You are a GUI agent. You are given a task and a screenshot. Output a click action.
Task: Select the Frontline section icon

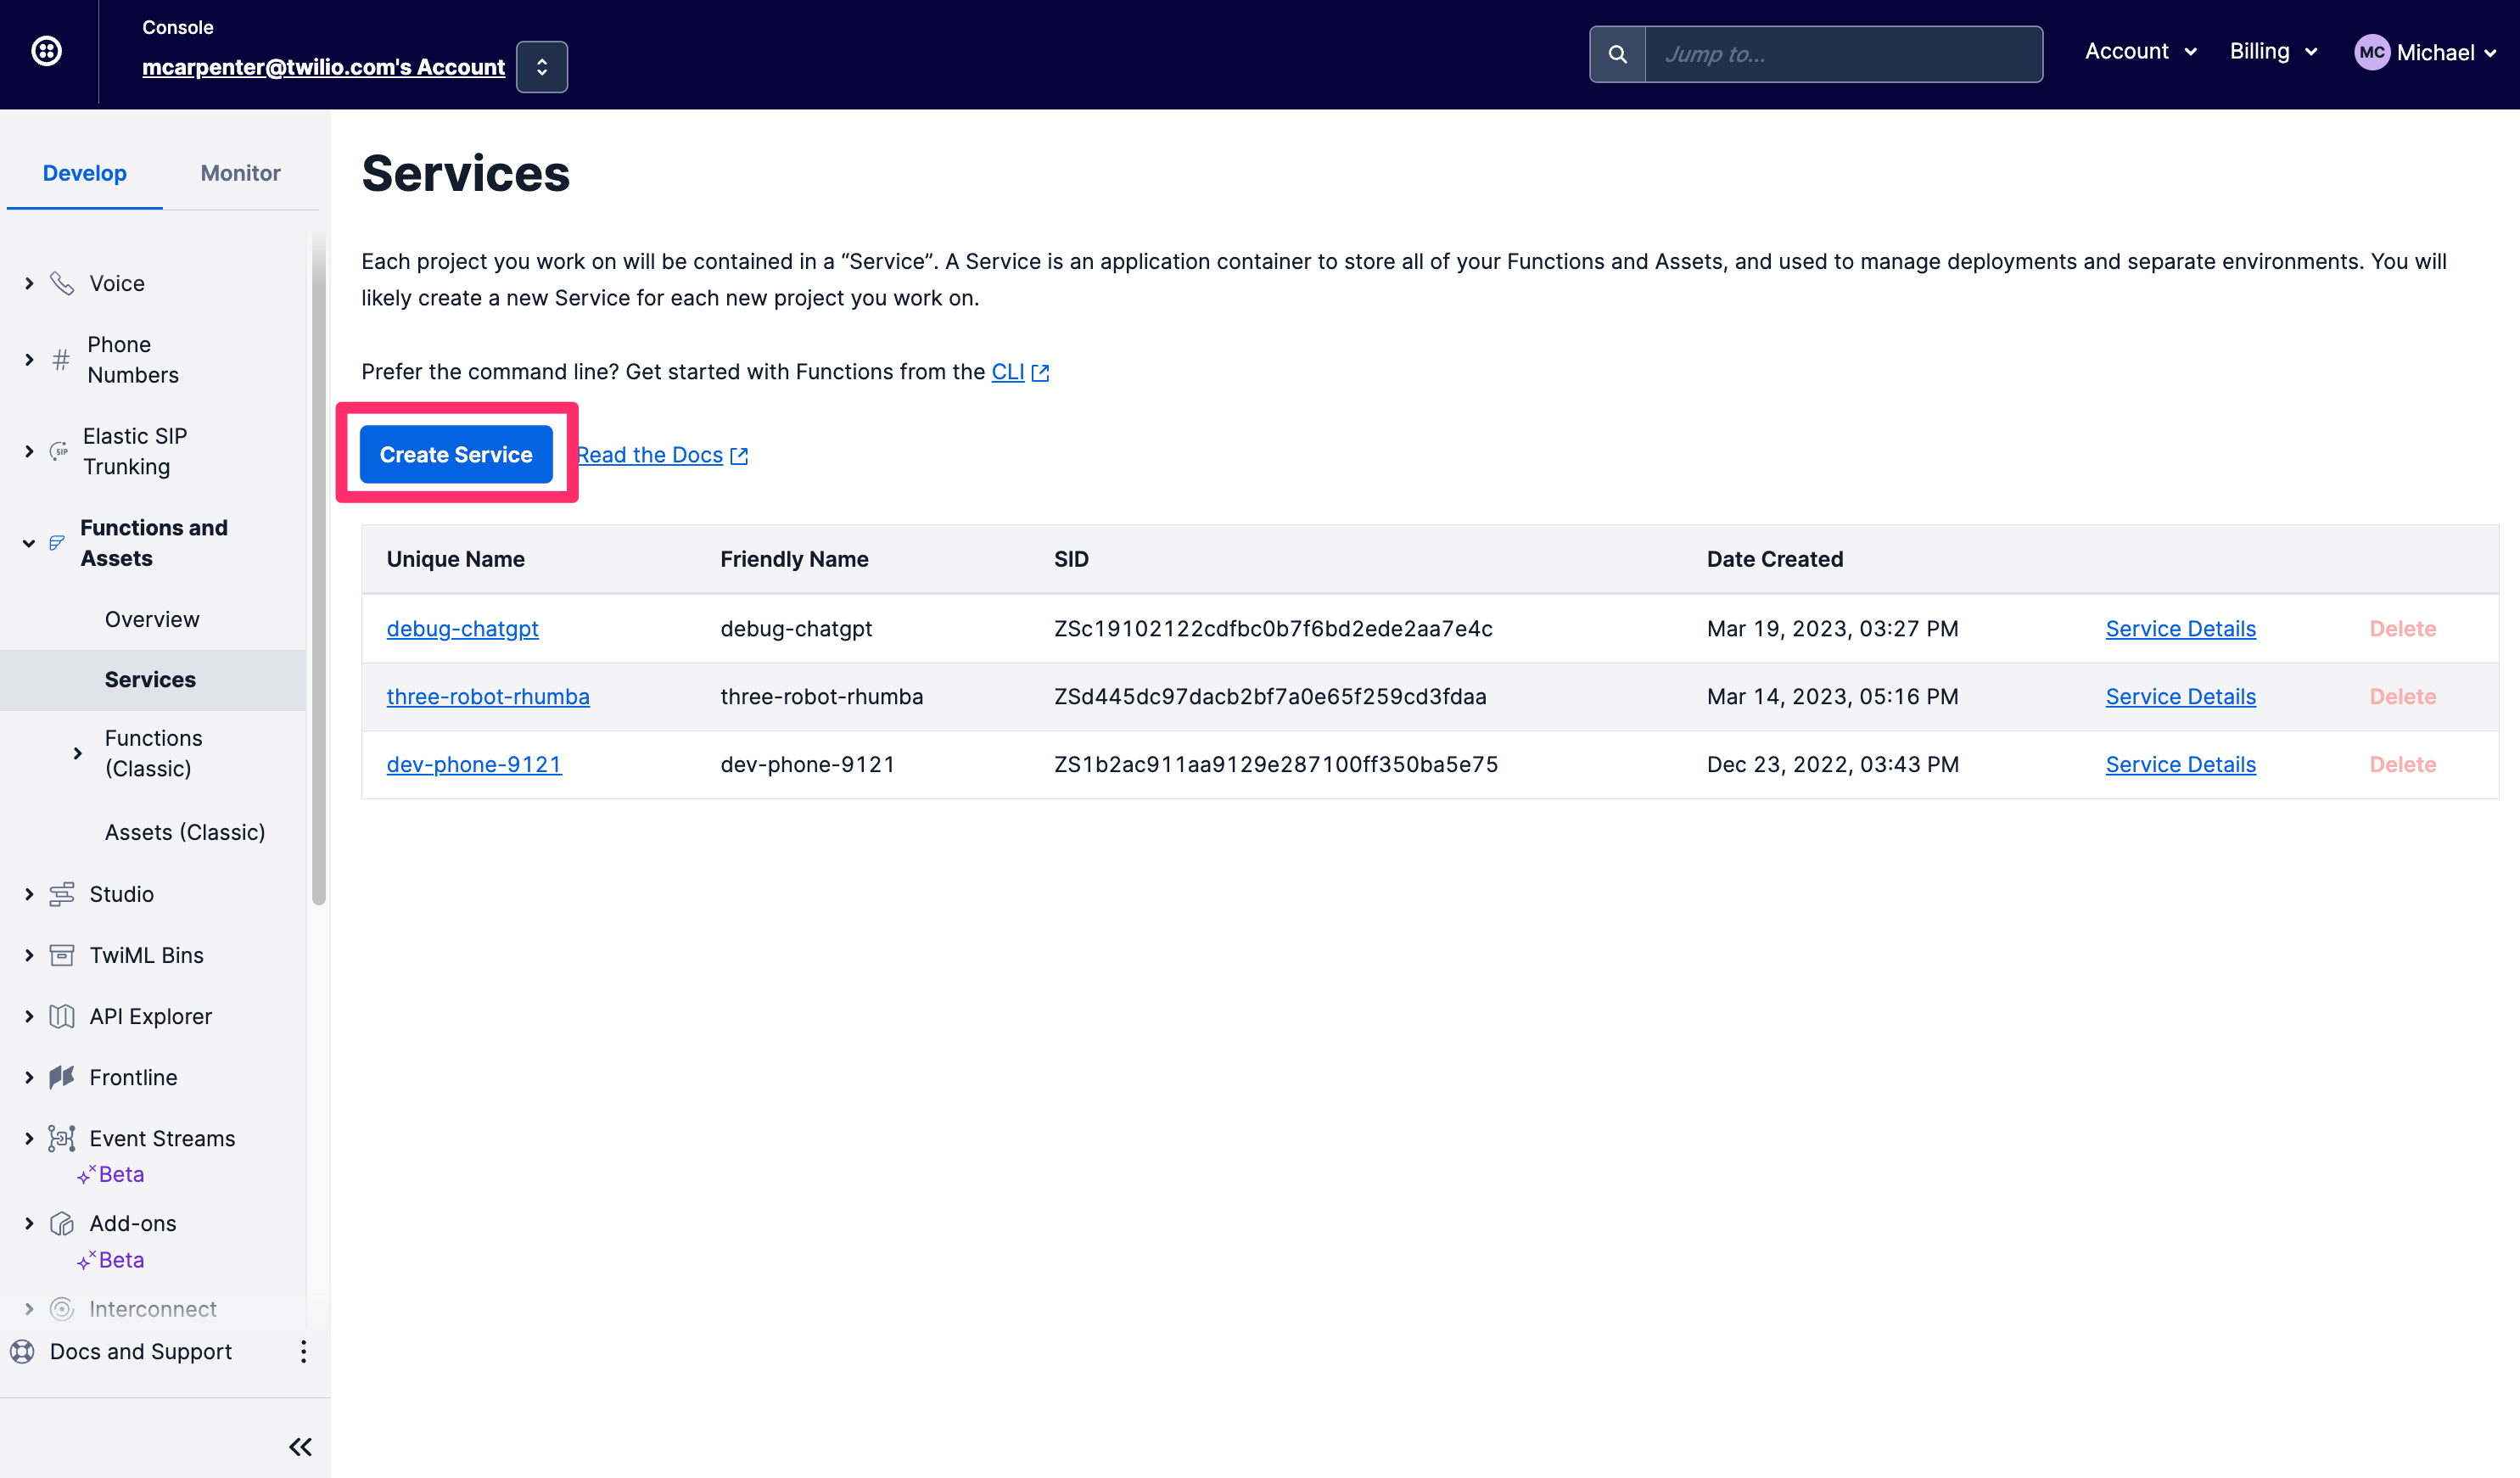pos(62,1077)
